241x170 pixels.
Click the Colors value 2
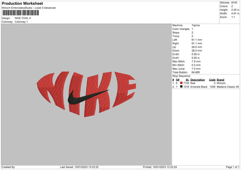pos(232,6)
